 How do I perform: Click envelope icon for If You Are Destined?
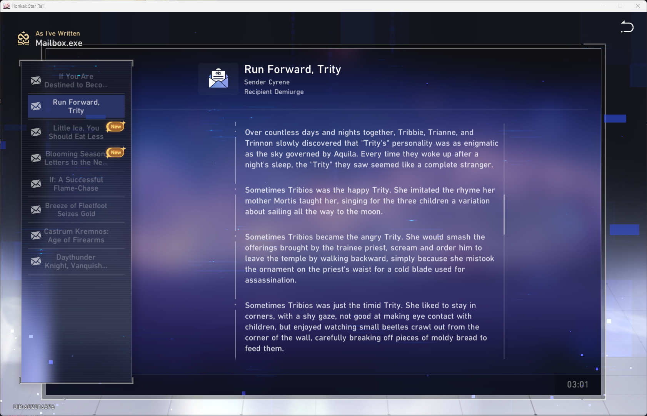point(36,80)
